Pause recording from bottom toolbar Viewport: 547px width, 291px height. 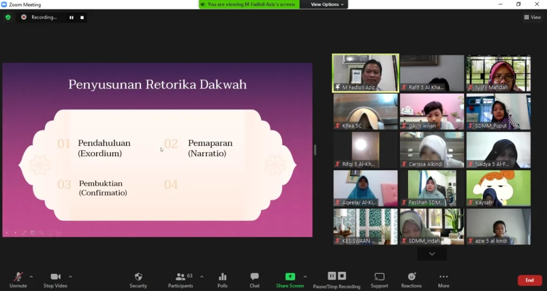332,276
